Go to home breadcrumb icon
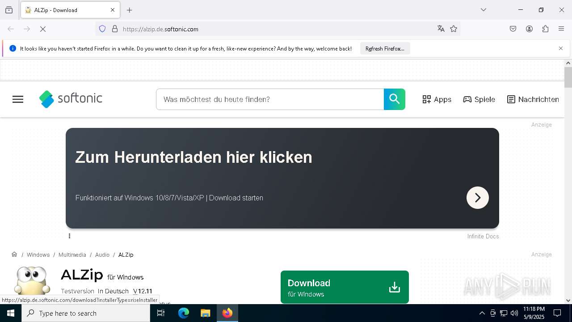Viewport: 572px width, 322px height. pyautogui.click(x=14, y=254)
